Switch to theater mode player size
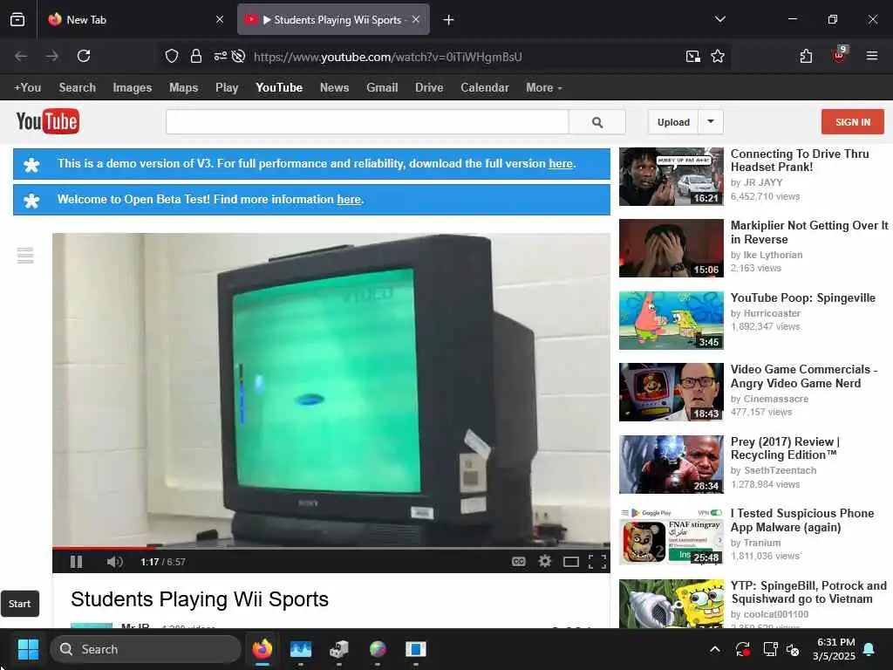This screenshot has height=670, width=893. click(570, 562)
